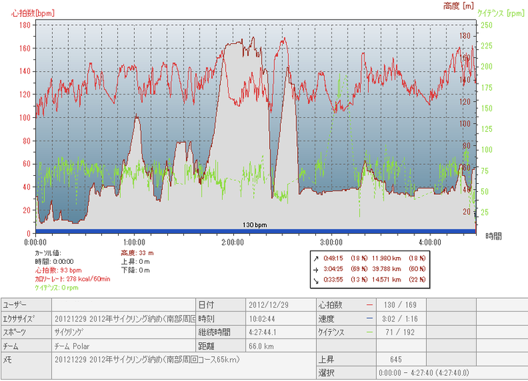Click cursor value 上昇: 0 m
528x381 pixels.
pos(136,262)
